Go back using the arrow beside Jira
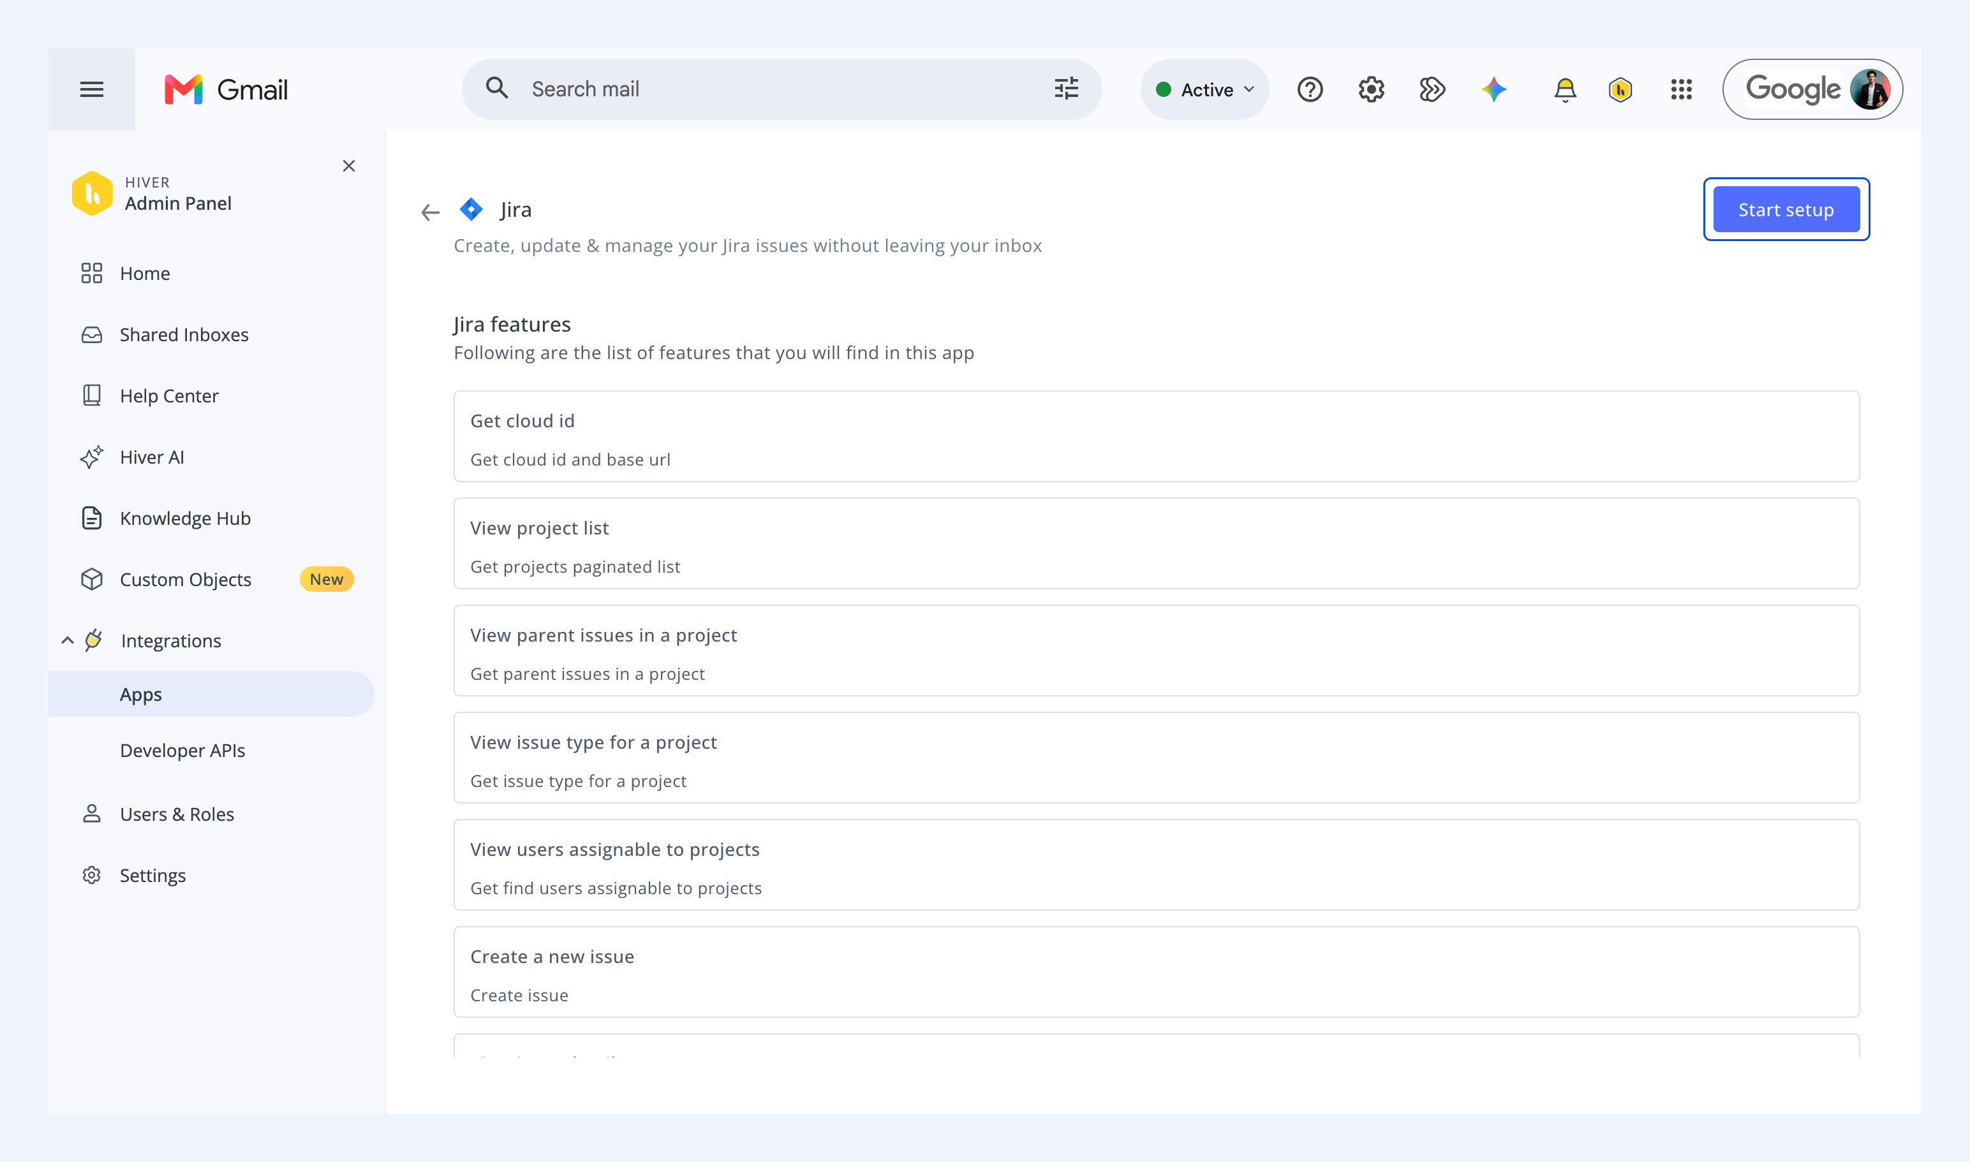Image resolution: width=1970 pixels, height=1162 pixels. click(x=430, y=212)
